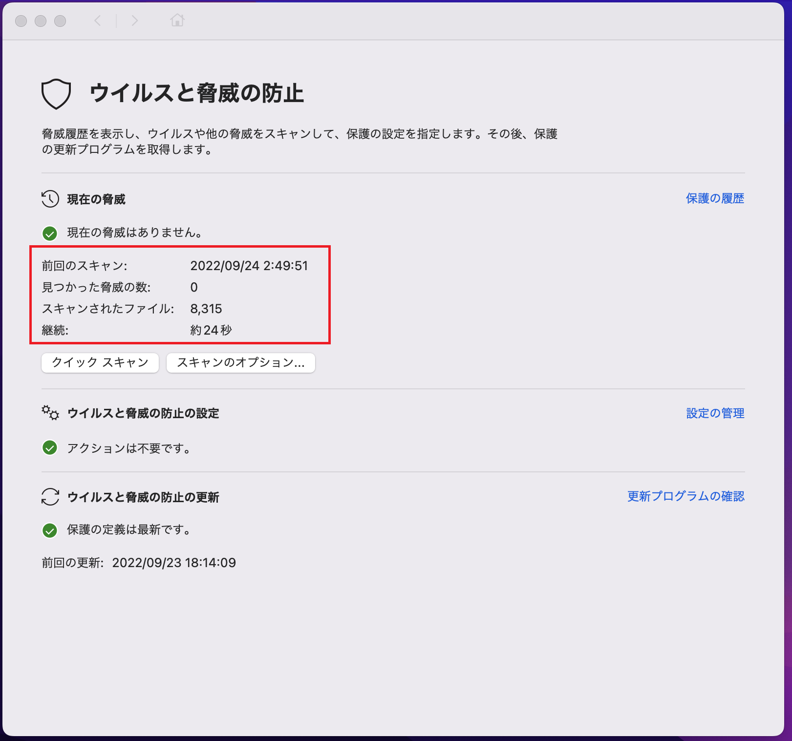This screenshot has height=741, width=792.
Task: Open the home page via house icon
Action: pyautogui.click(x=177, y=20)
